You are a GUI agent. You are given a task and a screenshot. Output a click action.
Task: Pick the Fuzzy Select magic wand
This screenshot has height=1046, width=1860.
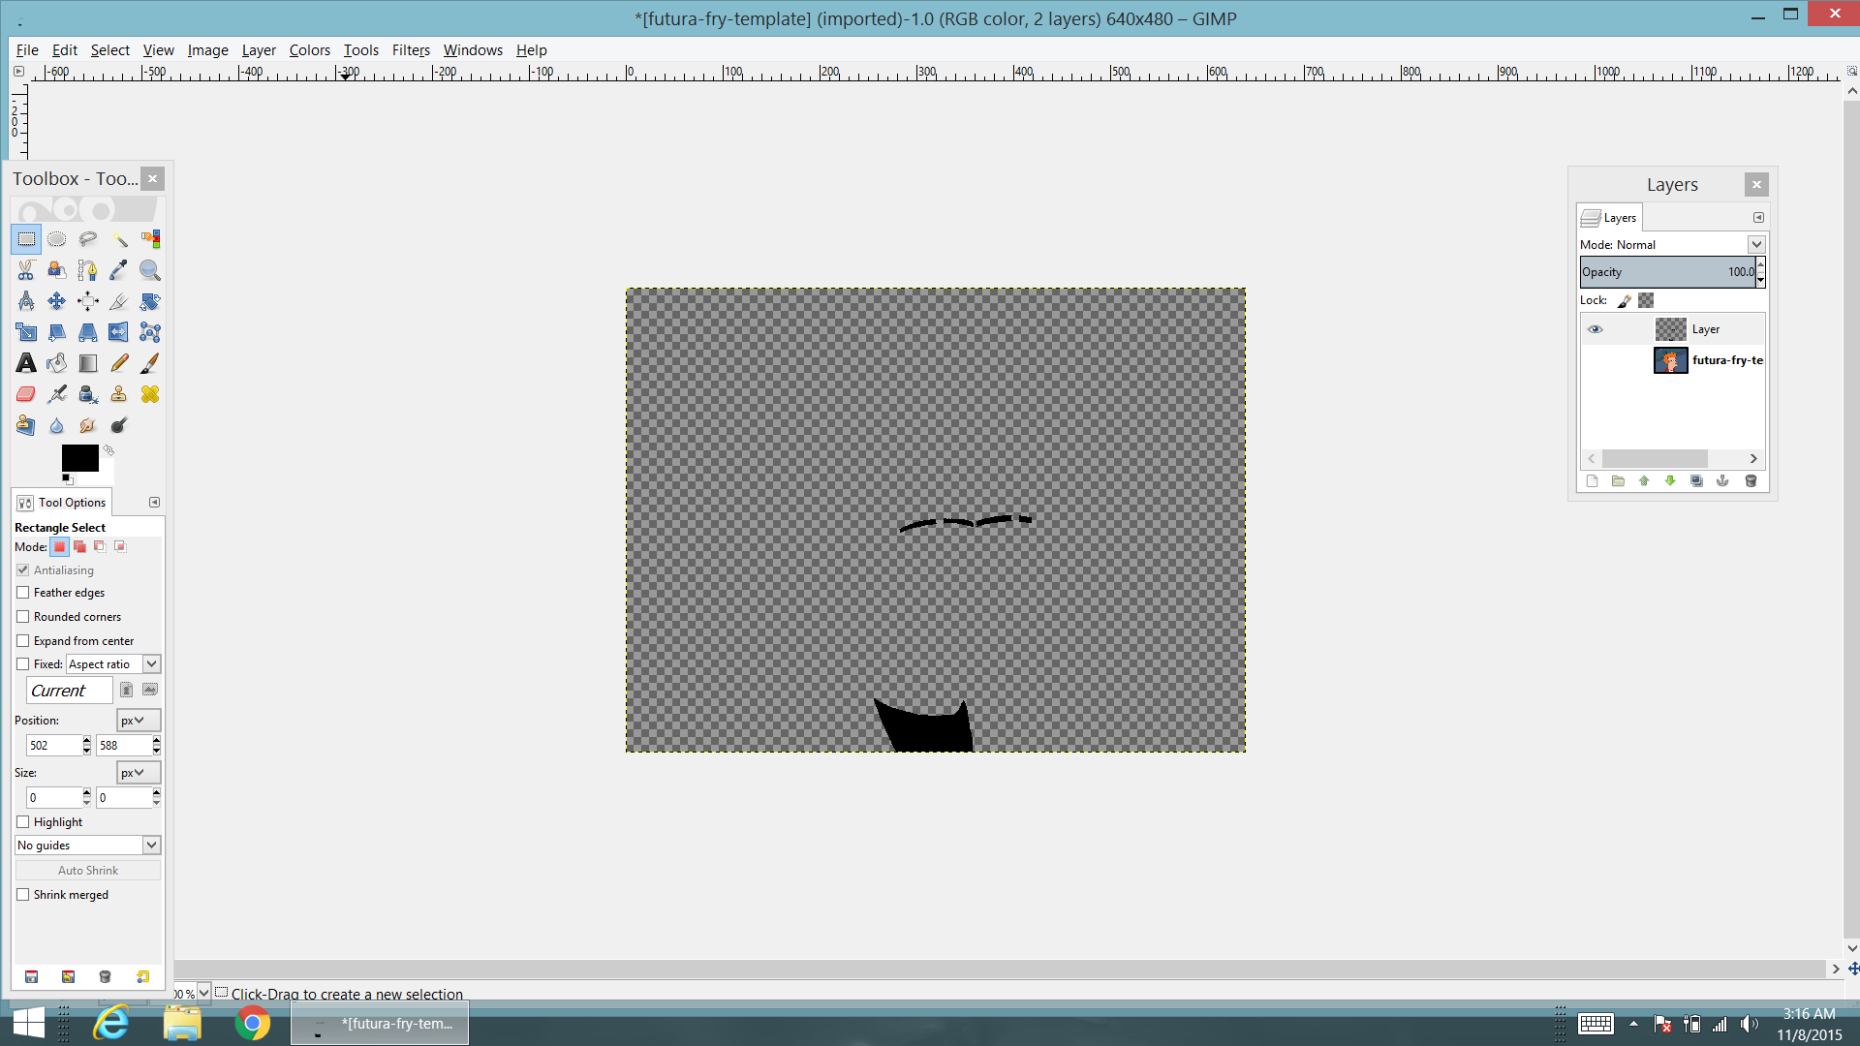click(119, 239)
